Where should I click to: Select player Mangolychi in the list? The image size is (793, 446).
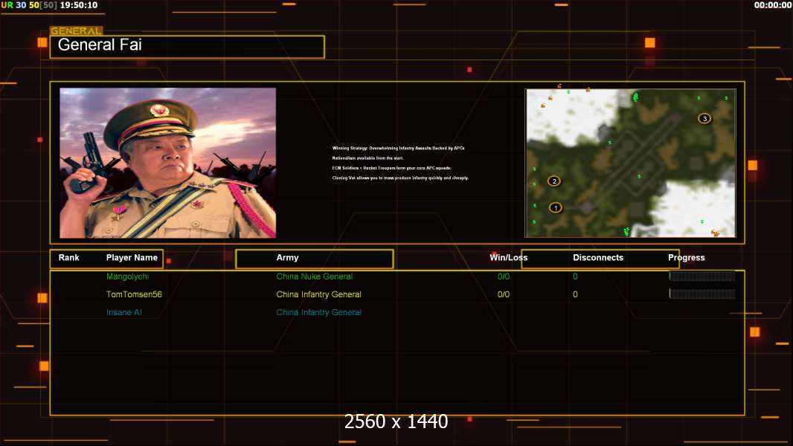(x=128, y=277)
